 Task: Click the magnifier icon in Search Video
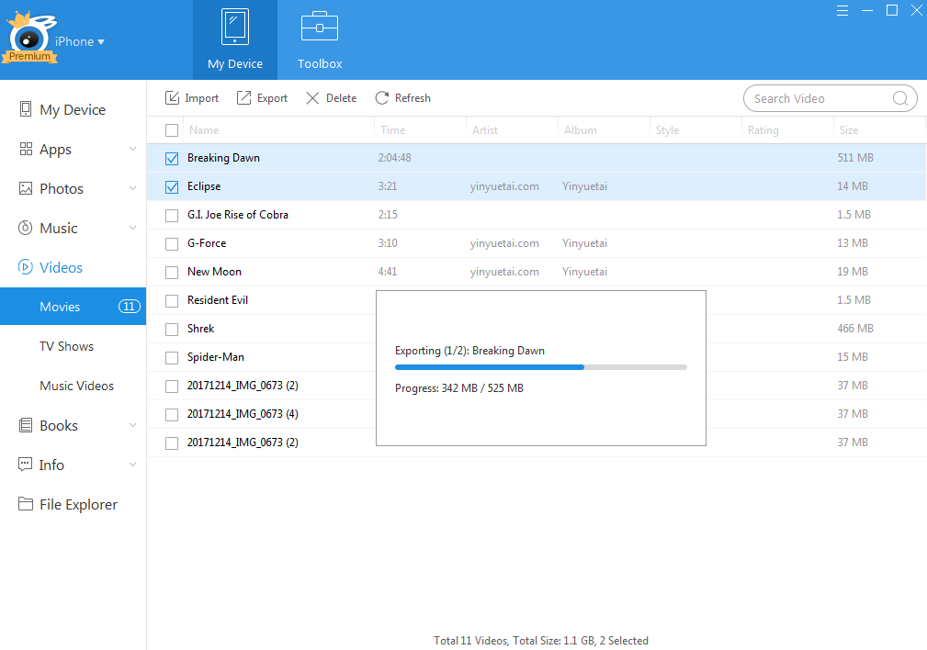point(899,98)
